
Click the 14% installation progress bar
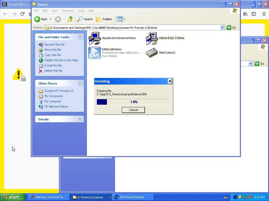[x=133, y=102]
